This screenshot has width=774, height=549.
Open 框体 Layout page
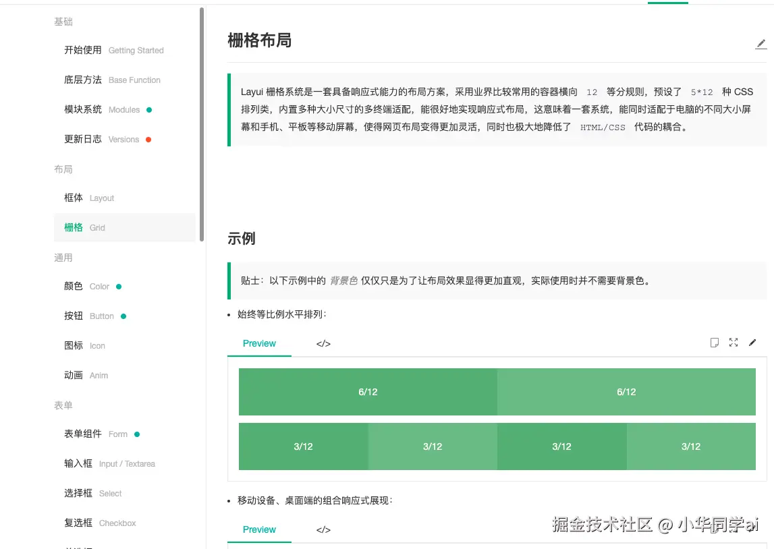pyautogui.click(x=89, y=198)
